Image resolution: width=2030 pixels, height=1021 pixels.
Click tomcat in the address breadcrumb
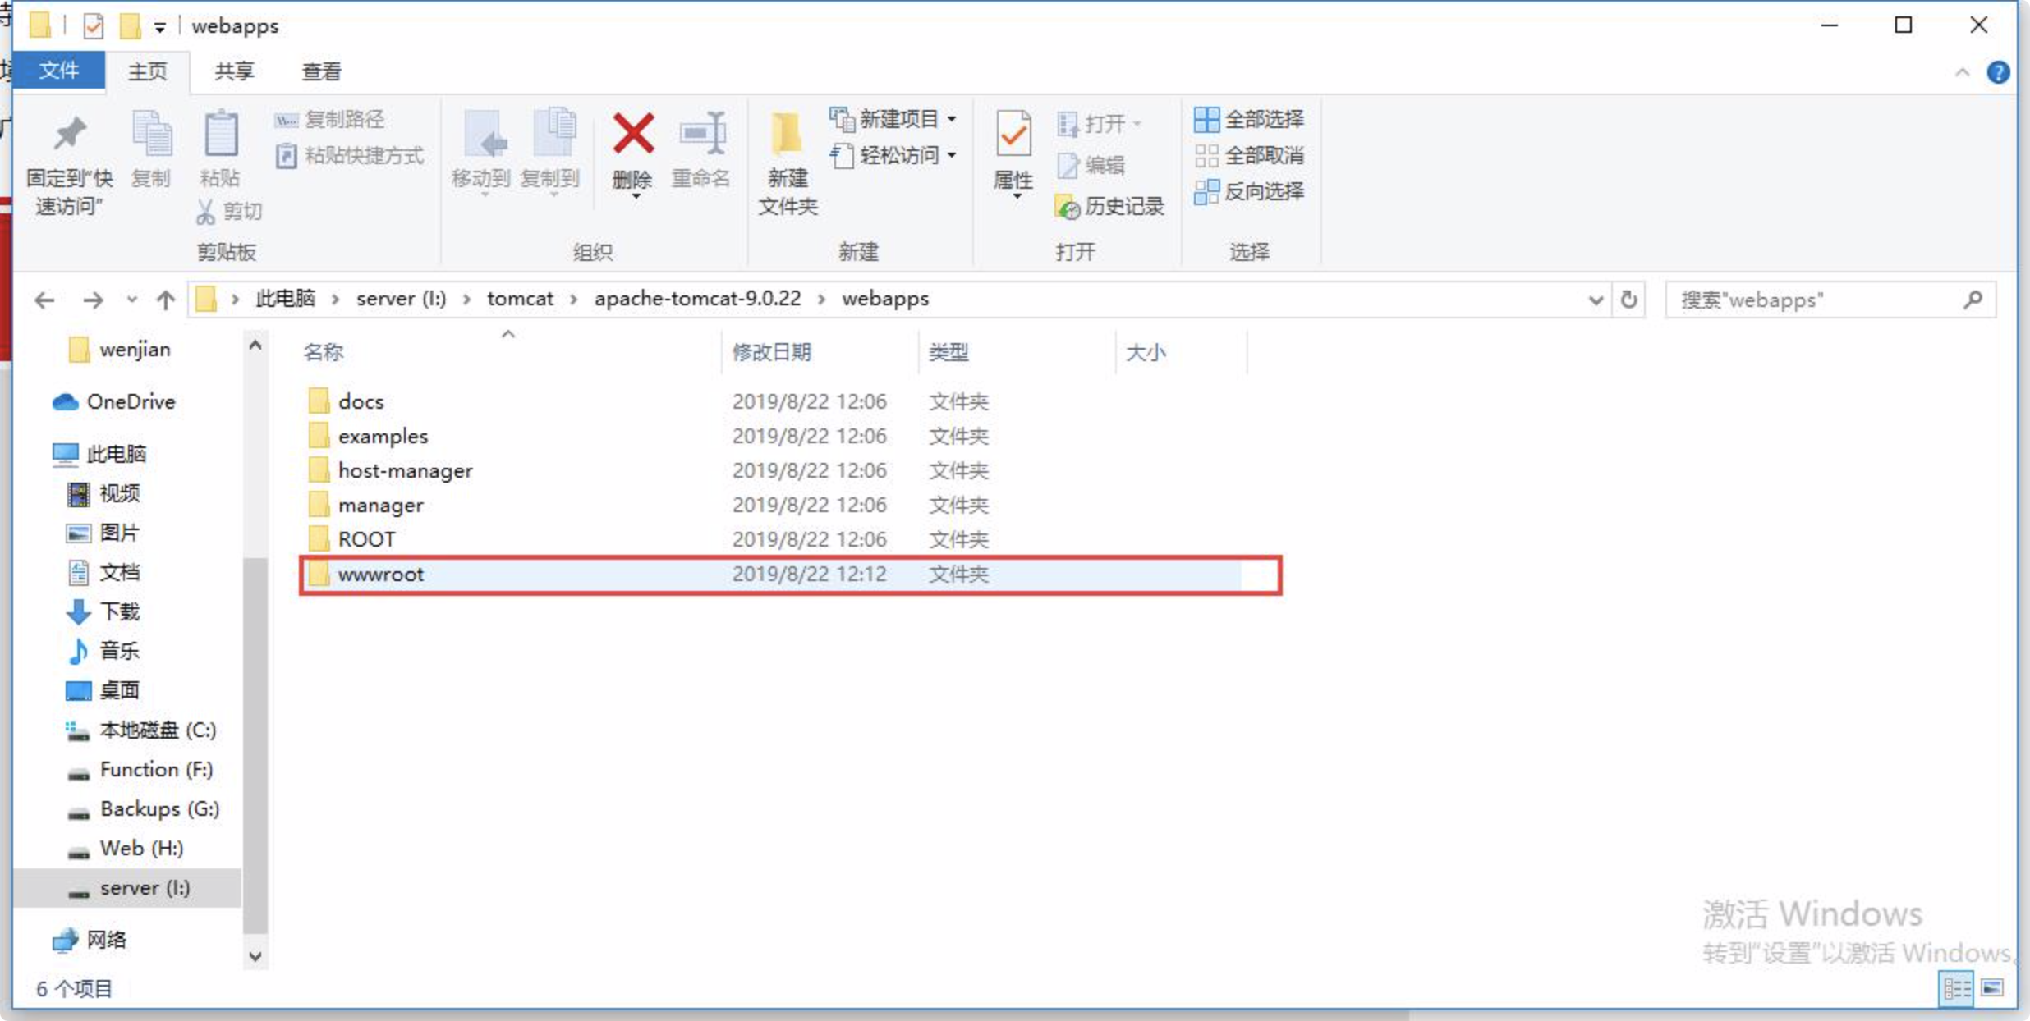pos(520,299)
